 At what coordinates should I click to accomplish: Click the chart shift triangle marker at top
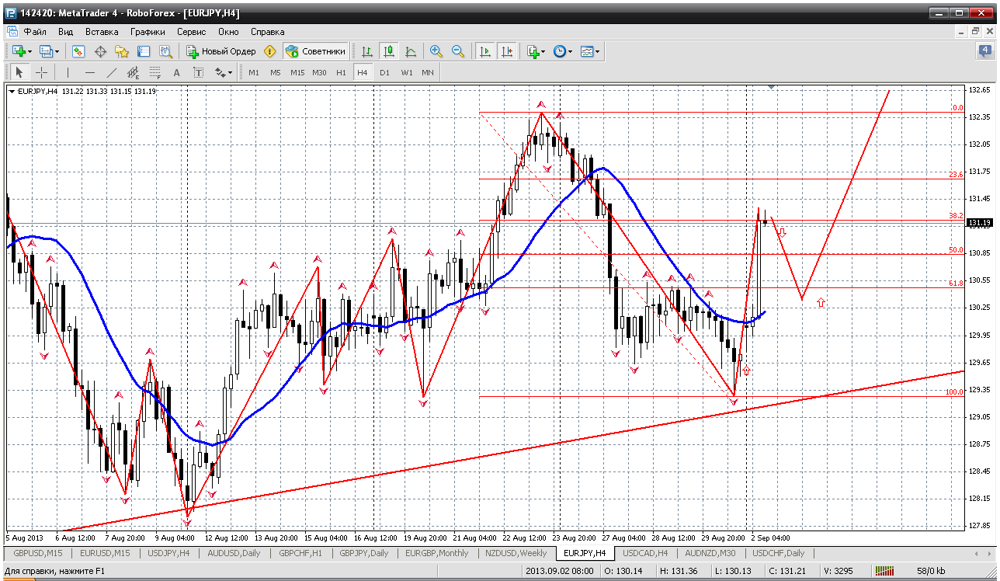click(771, 85)
